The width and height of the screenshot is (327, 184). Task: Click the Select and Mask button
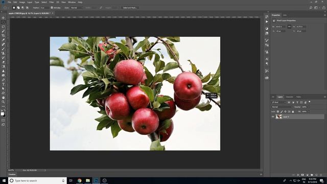(x=130, y=8)
